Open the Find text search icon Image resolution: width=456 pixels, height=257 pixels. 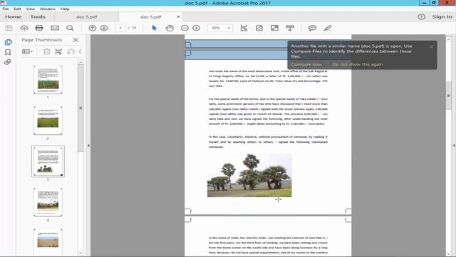70,28
